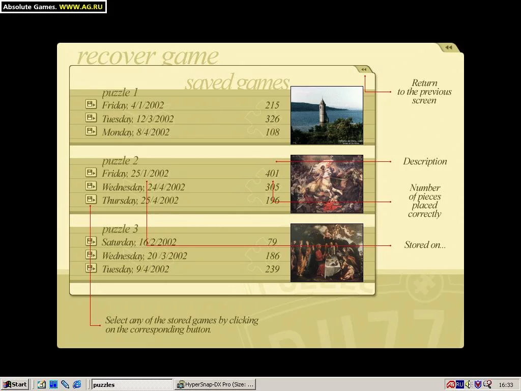Load the Tuesday, 12/3/2002 saved game
The width and height of the screenshot is (521, 391).
(91, 118)
